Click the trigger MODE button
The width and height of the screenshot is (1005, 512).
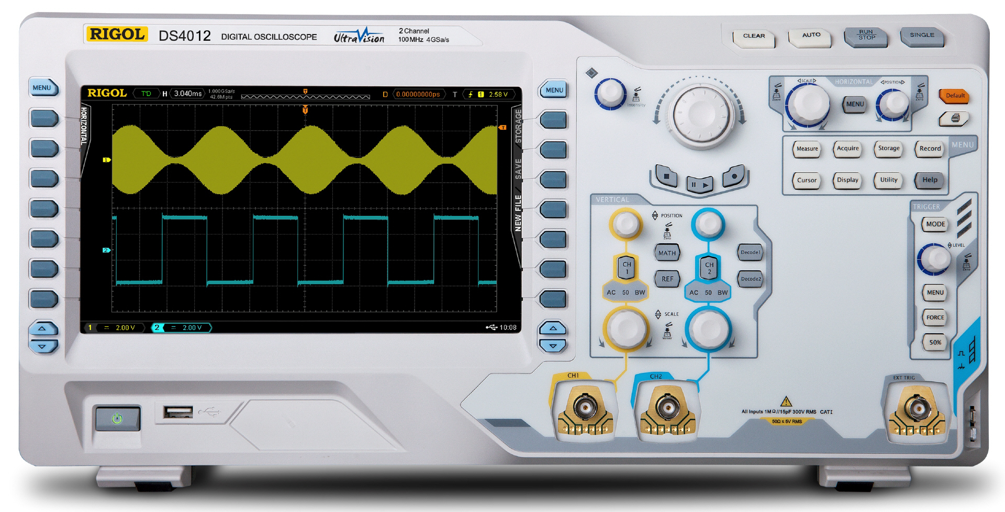pyautogui.click(x=935, y=224)
